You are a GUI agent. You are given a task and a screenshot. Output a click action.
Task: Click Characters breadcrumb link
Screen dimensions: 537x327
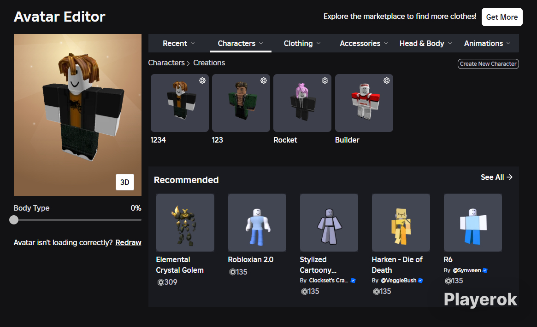[x=166, y=63]
